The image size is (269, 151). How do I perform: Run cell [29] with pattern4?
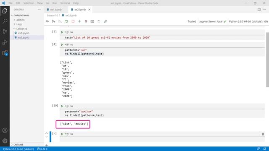click(62, 106)
